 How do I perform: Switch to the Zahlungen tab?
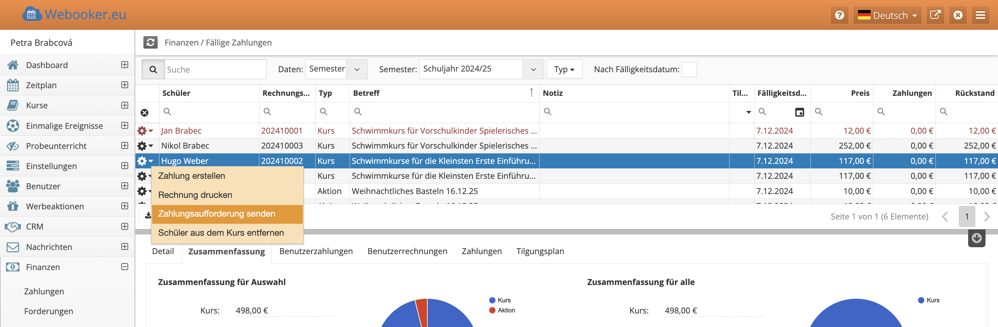pyautogui.click(x=482, y=251)
